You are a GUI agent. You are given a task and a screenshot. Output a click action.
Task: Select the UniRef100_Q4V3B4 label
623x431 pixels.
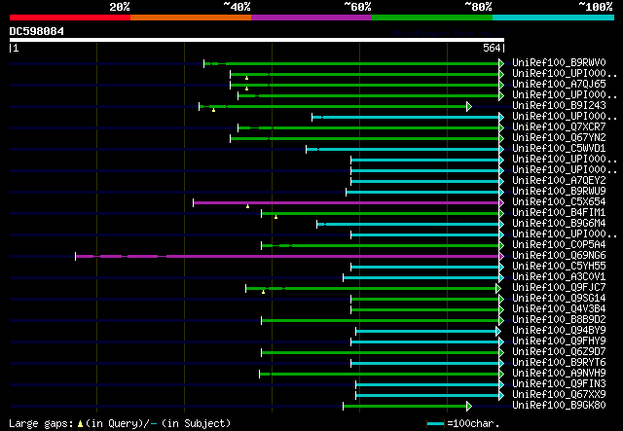(x=559, y=309)
